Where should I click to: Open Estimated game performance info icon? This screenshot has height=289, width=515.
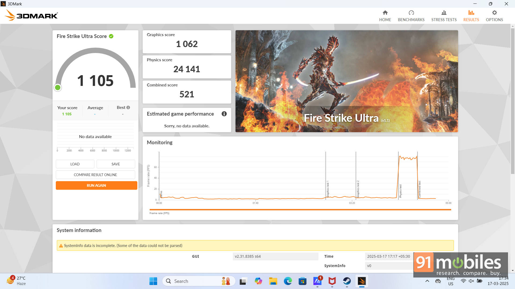[x=224, y=114]
